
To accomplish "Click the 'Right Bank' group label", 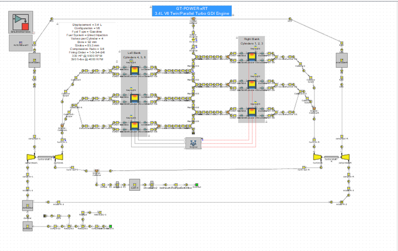I will click(x=252, y=39).
